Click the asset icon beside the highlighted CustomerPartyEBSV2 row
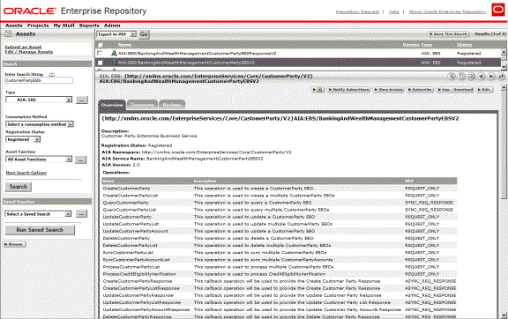 [114, 63]
